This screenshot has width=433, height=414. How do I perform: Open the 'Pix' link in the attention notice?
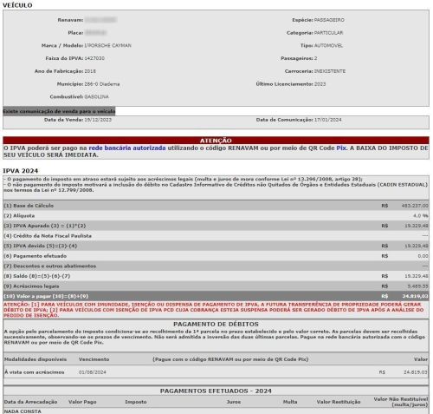341,148
